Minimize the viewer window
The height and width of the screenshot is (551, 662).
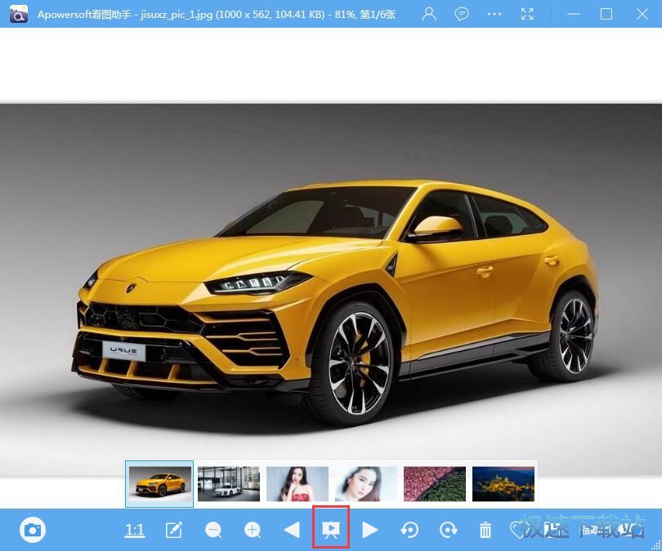click(x=573, y=14)
